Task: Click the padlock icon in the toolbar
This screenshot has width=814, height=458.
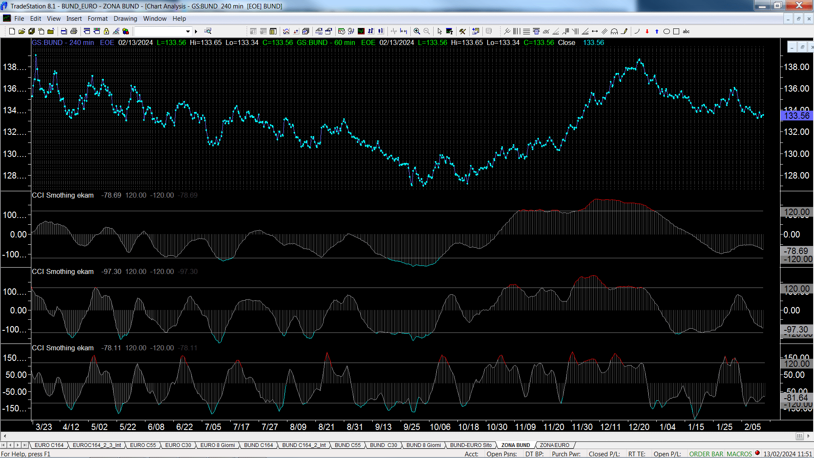Action: click(x=106, y=31)
